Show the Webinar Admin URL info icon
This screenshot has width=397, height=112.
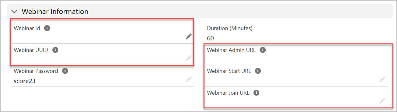(x=263, y=50)
